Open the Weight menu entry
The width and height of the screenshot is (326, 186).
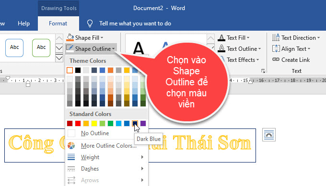click(x=106, y=157)
